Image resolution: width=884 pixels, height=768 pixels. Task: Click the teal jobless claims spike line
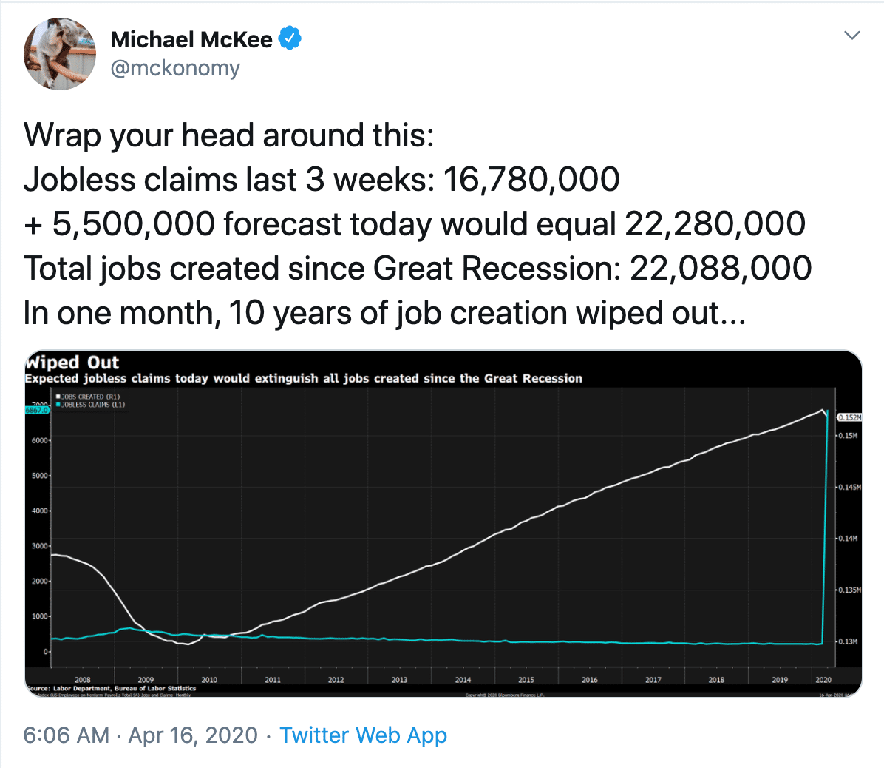click(x=825, y=530)
